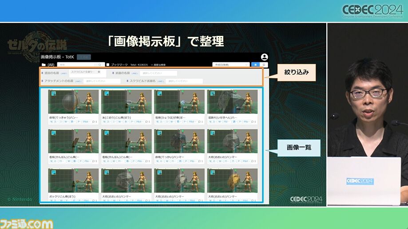Viewport: 408px width, 229px height.
Task: Open the 遺跡片(いせきへん) thumbnail image
Action: click(232, 101)
